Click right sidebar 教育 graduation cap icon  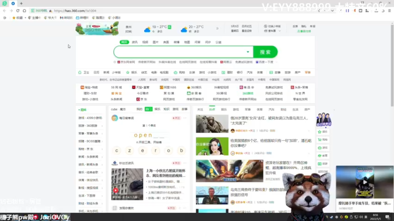tap(320, 156)
